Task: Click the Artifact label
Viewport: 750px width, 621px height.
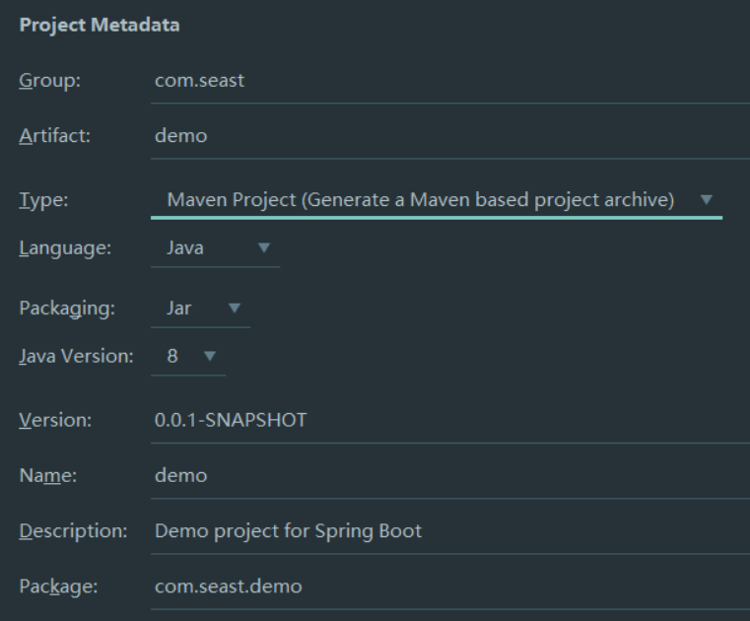Action: [x=54, y=136]
